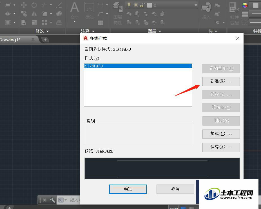Click the linear dimension icon
Viewport: 261px width, 209px height.
(x=100, y=5)
